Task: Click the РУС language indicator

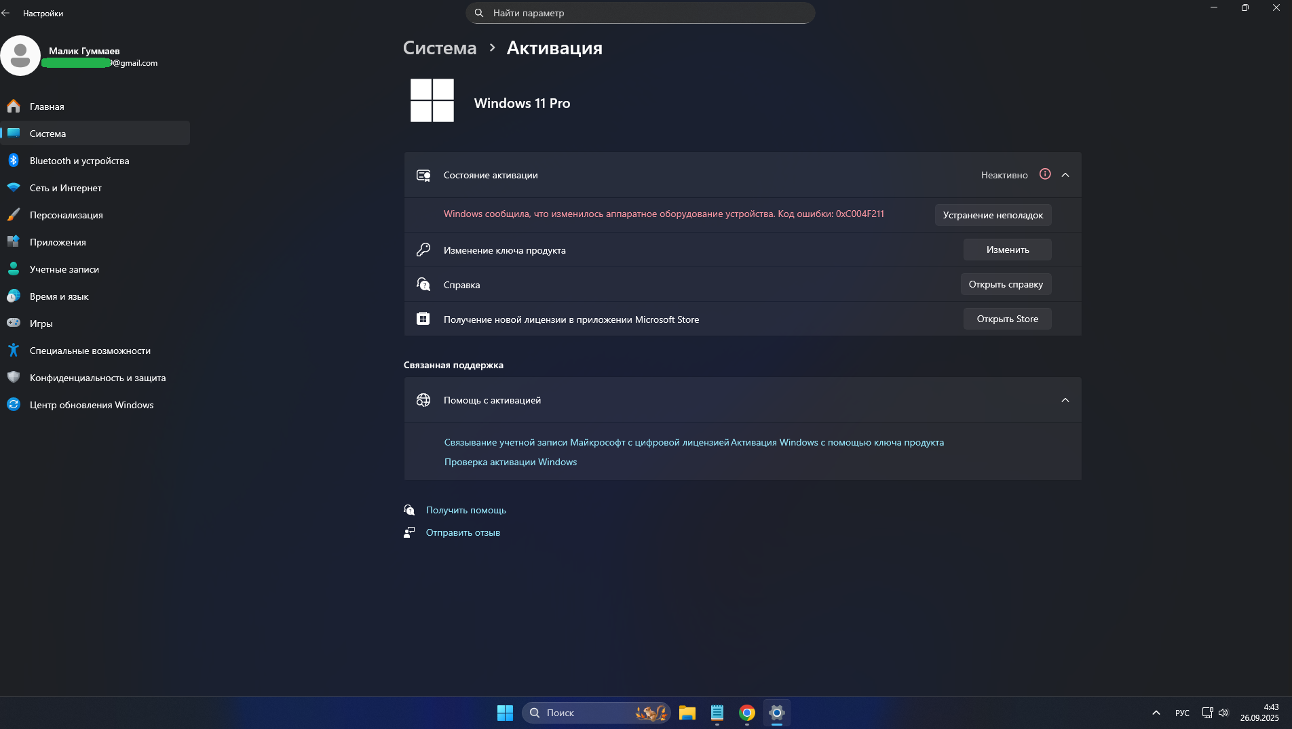Action: [x=1183, y=713]
